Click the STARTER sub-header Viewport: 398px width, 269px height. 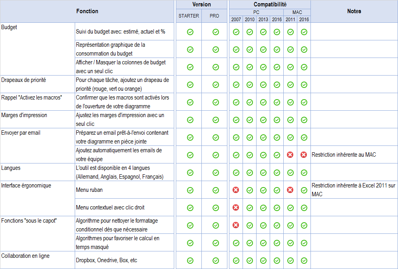click(189, 16)
